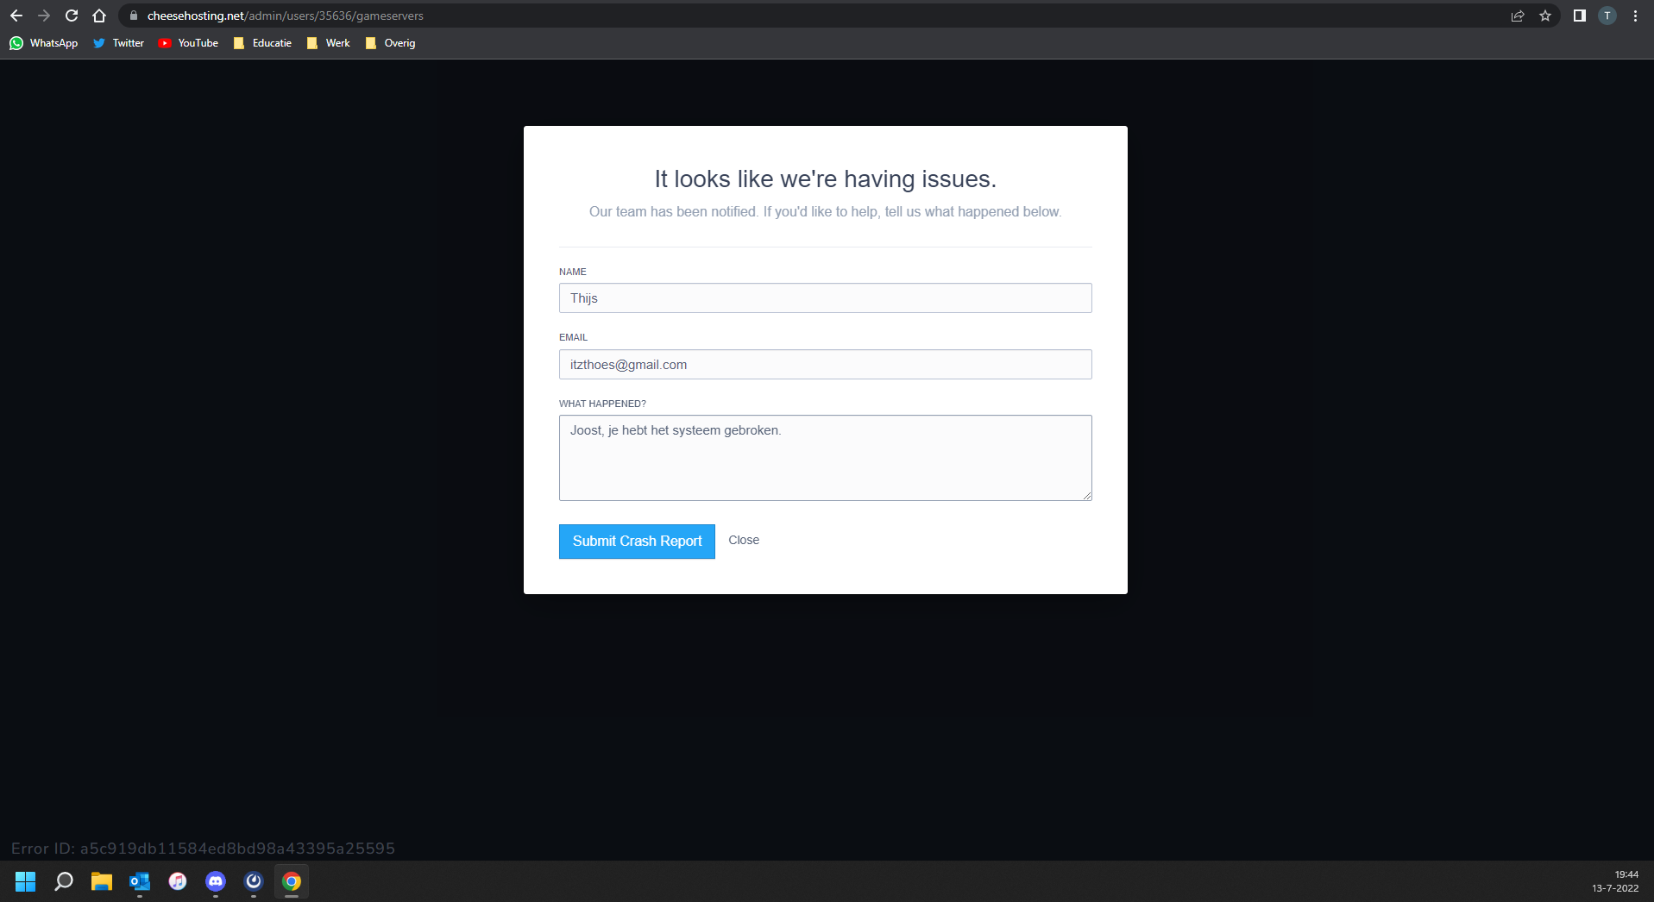Toggle the browser side panel icon
The width and height of the screenshot is (1654, 902).
(x=1579, y=16)
